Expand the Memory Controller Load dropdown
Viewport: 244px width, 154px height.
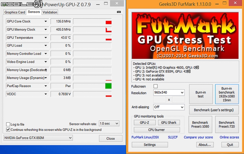coord(46,54)
